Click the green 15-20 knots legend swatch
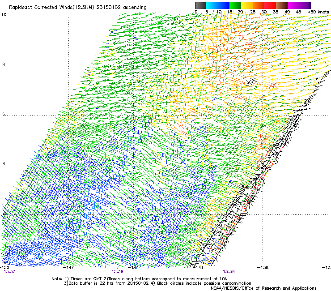 click(235, 5)
